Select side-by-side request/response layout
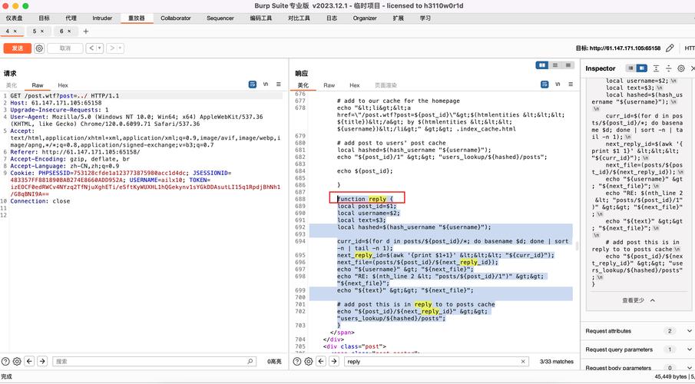Viewport: 695px width, 384px height. [x=541, y=65]
